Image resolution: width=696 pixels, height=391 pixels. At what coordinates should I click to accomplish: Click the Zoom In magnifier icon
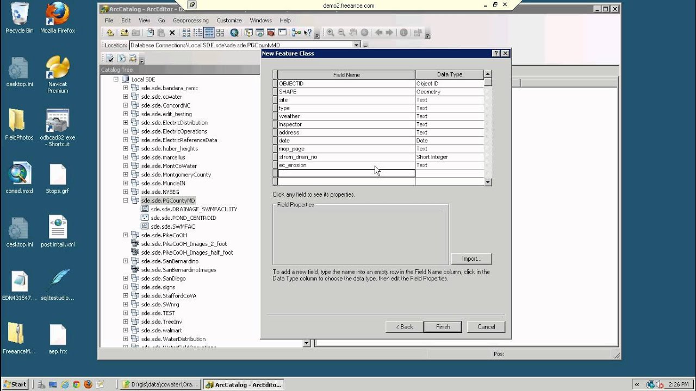(x=330, y=33)
